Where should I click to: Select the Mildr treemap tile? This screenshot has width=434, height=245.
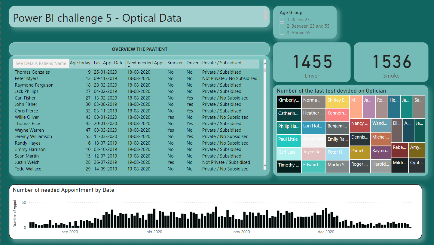[x=400, y=166]
